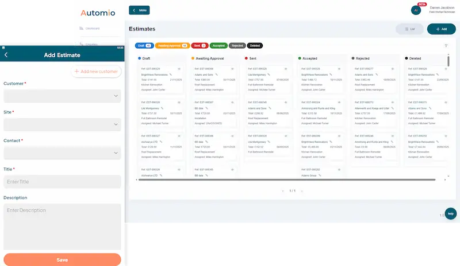Edit Aishwarya LTD pencil on EST-000327
The width and height of the screenshot is (460, 266).
coord(161,142)
